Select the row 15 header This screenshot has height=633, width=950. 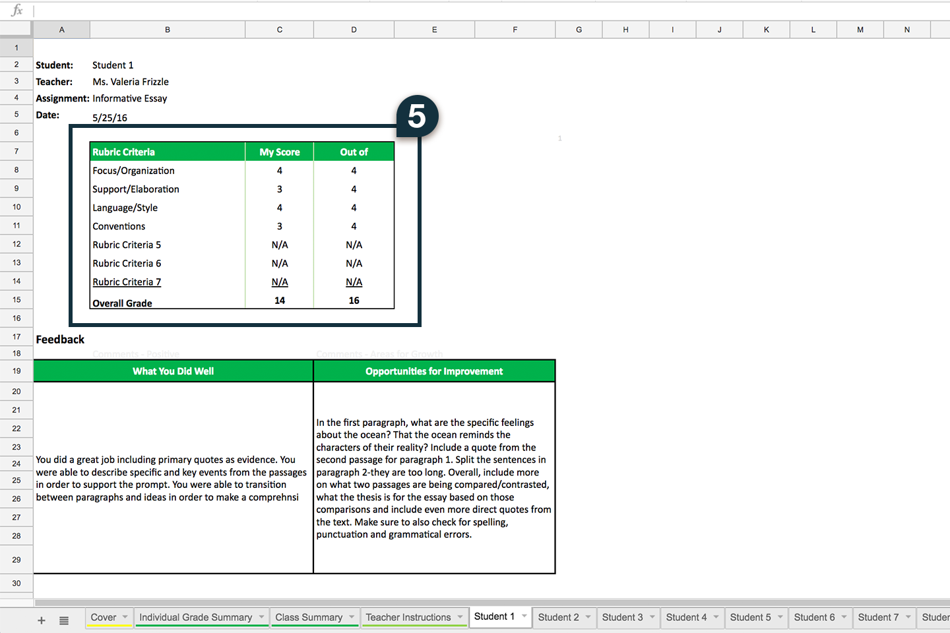pyautogui.click(x=16, y=300)
